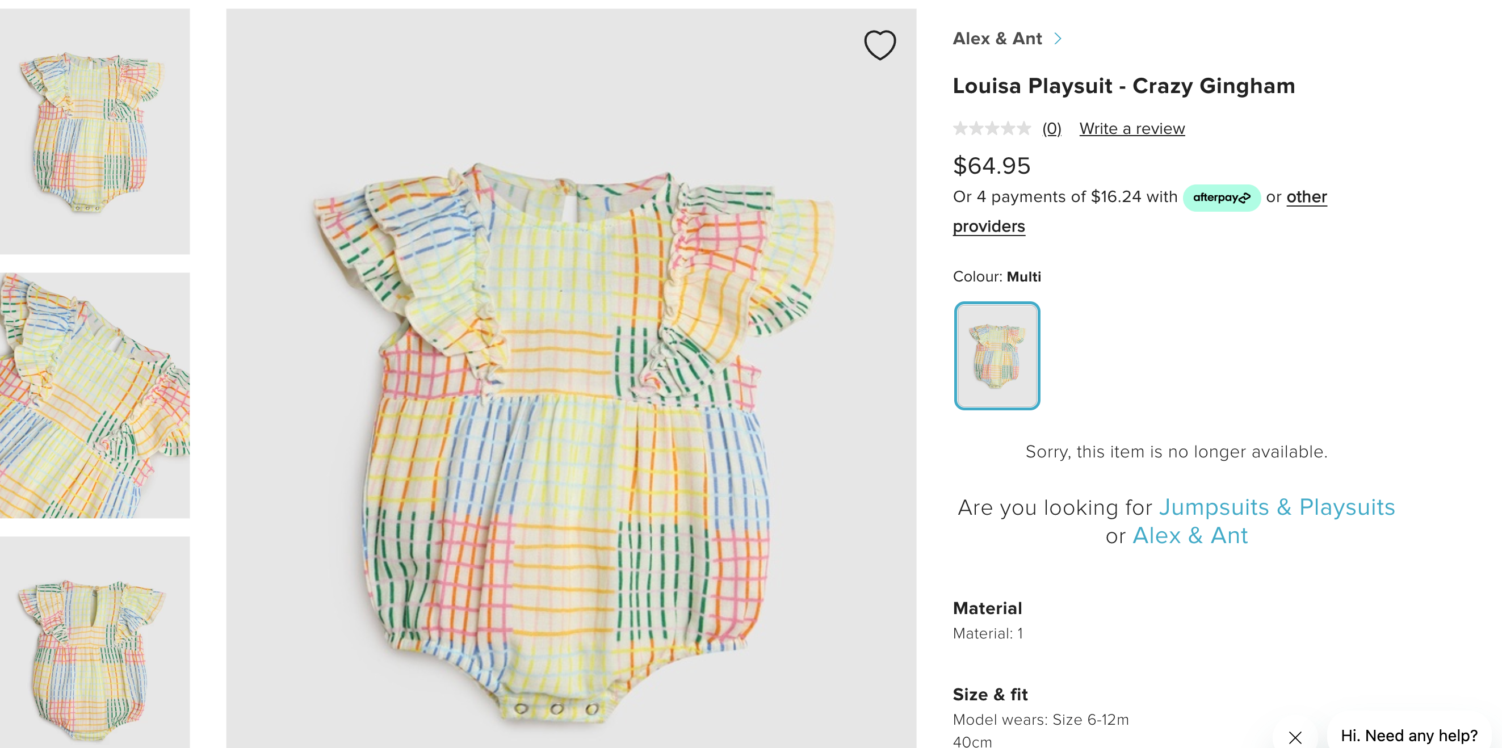Click the Louisa Playsuit - Crazy Gingham title
Screen dimensions: 1502x748
point(1123,86)
